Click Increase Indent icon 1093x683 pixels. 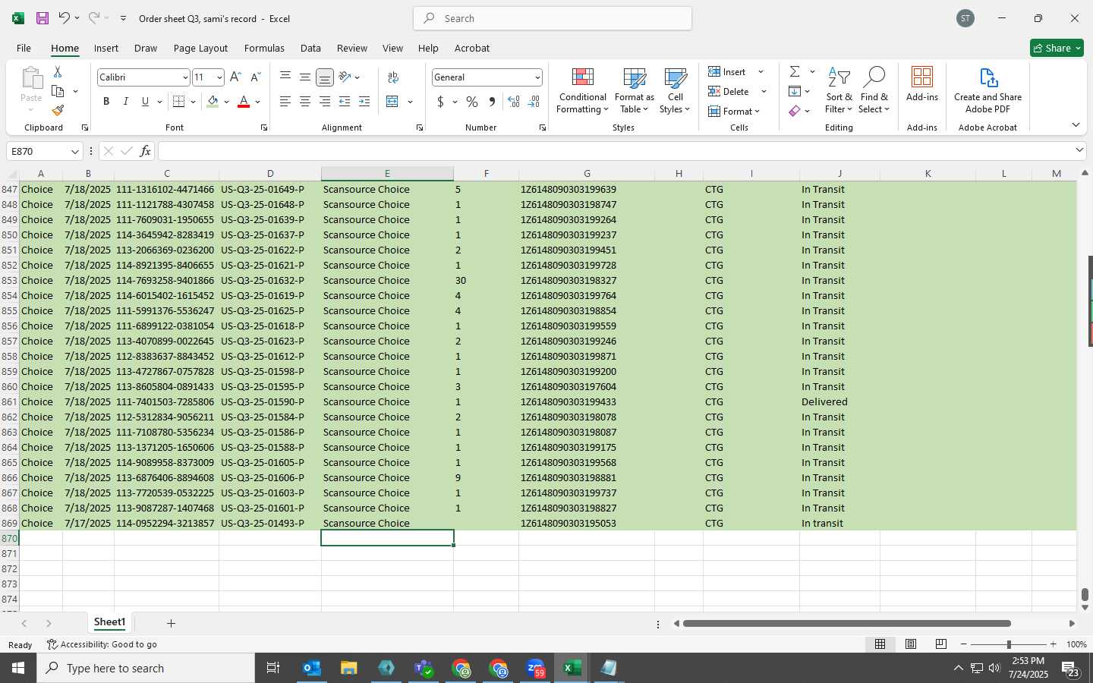tap(364, 102)
